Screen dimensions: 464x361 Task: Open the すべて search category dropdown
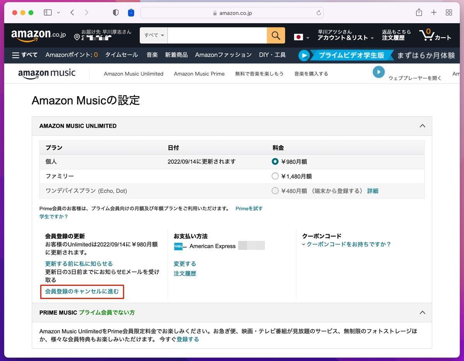154,35
